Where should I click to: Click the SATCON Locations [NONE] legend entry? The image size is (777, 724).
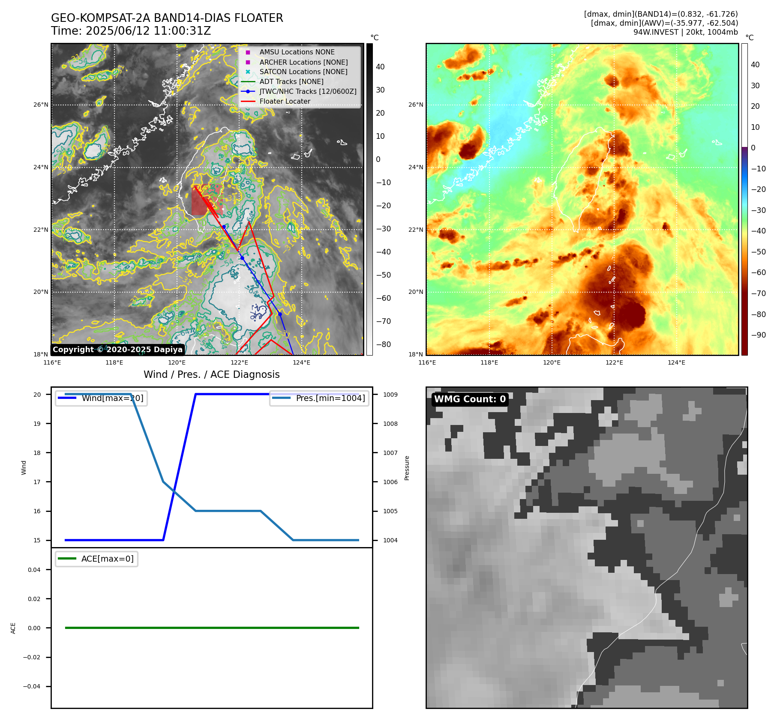point(303,72)
